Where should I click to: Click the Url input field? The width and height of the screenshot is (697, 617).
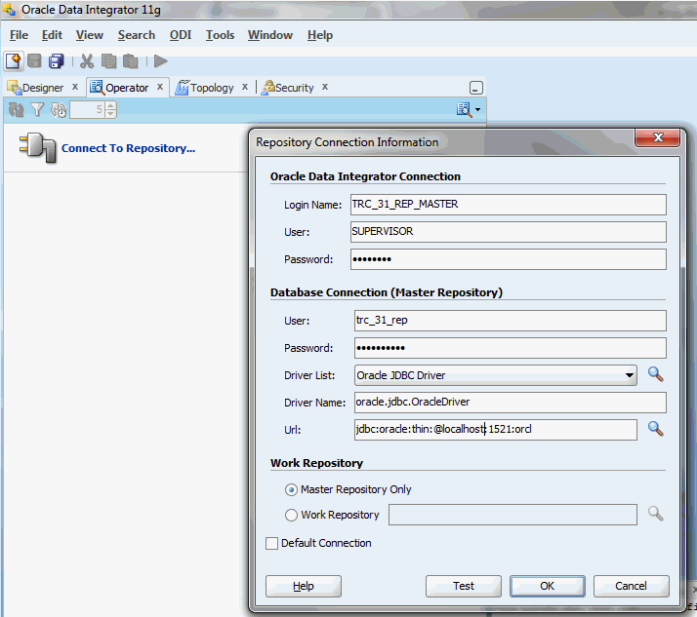496,430
